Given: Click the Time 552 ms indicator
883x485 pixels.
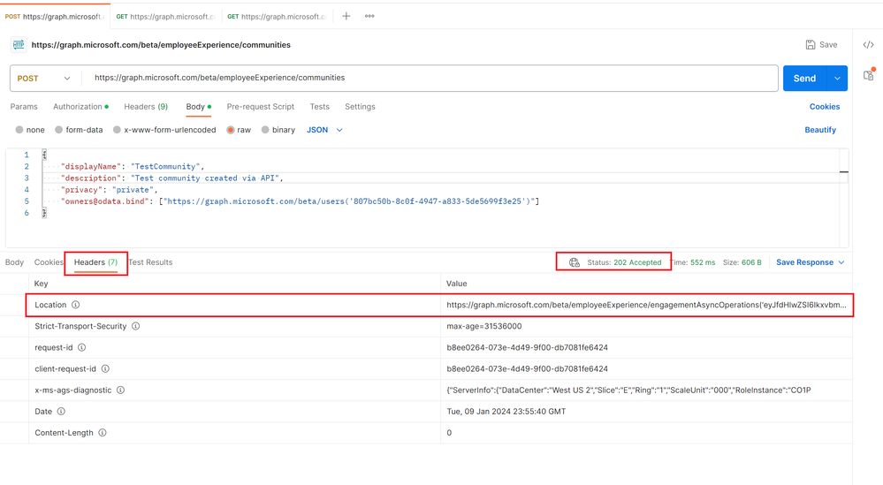Looking at the screenshot, I should [693, 262].
